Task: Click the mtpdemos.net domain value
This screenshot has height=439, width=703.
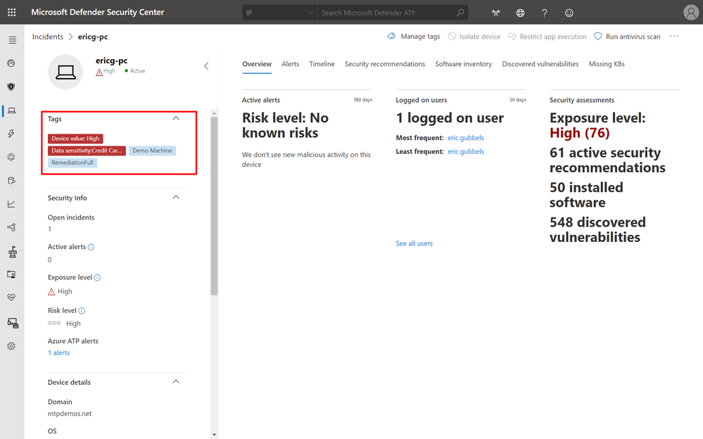Action: 70,414
